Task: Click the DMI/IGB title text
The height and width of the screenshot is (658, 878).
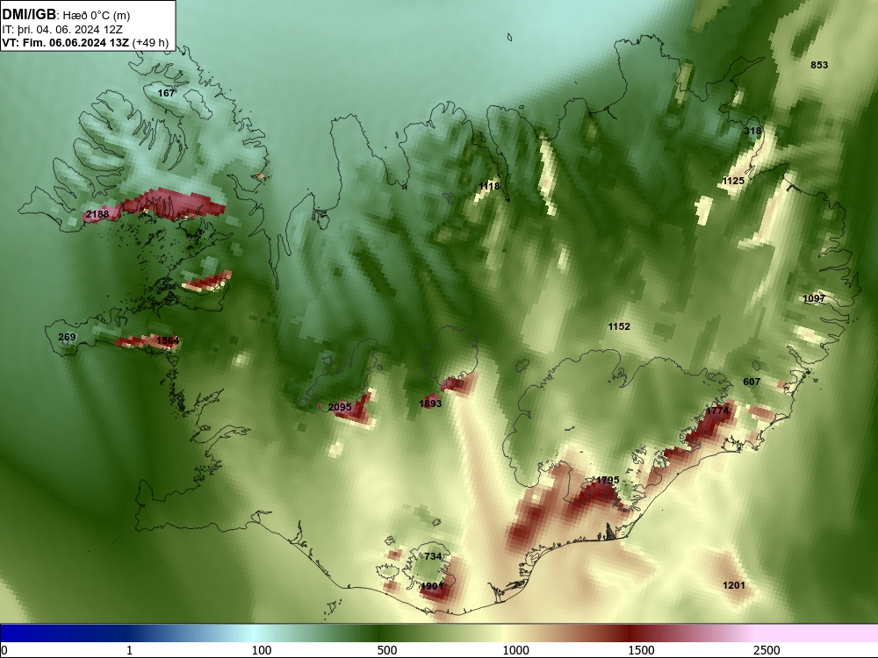Action: [29, 15]
